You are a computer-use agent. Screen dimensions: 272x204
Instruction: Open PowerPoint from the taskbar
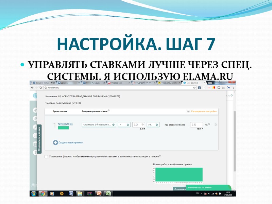[x=99, y=193]
